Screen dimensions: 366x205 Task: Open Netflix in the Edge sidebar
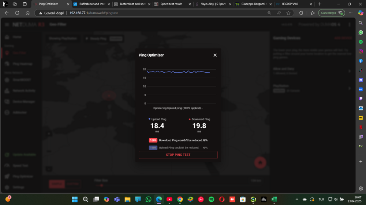[x=361, y=127]
